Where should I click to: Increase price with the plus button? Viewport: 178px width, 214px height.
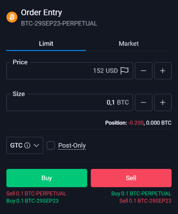[163, 71]
